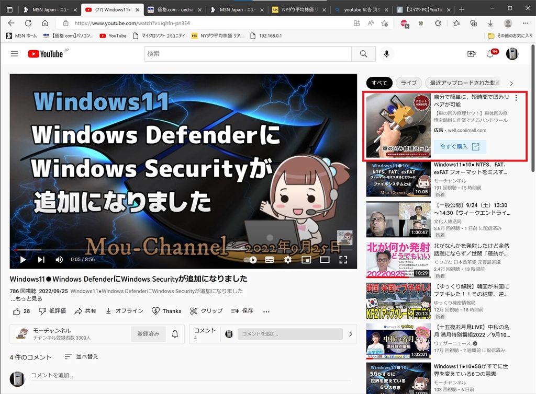Viewport: 536px width, 394px height.
Task: Toggle subtitles in video player
Action: pyautogui.click(x=270, y=260)
